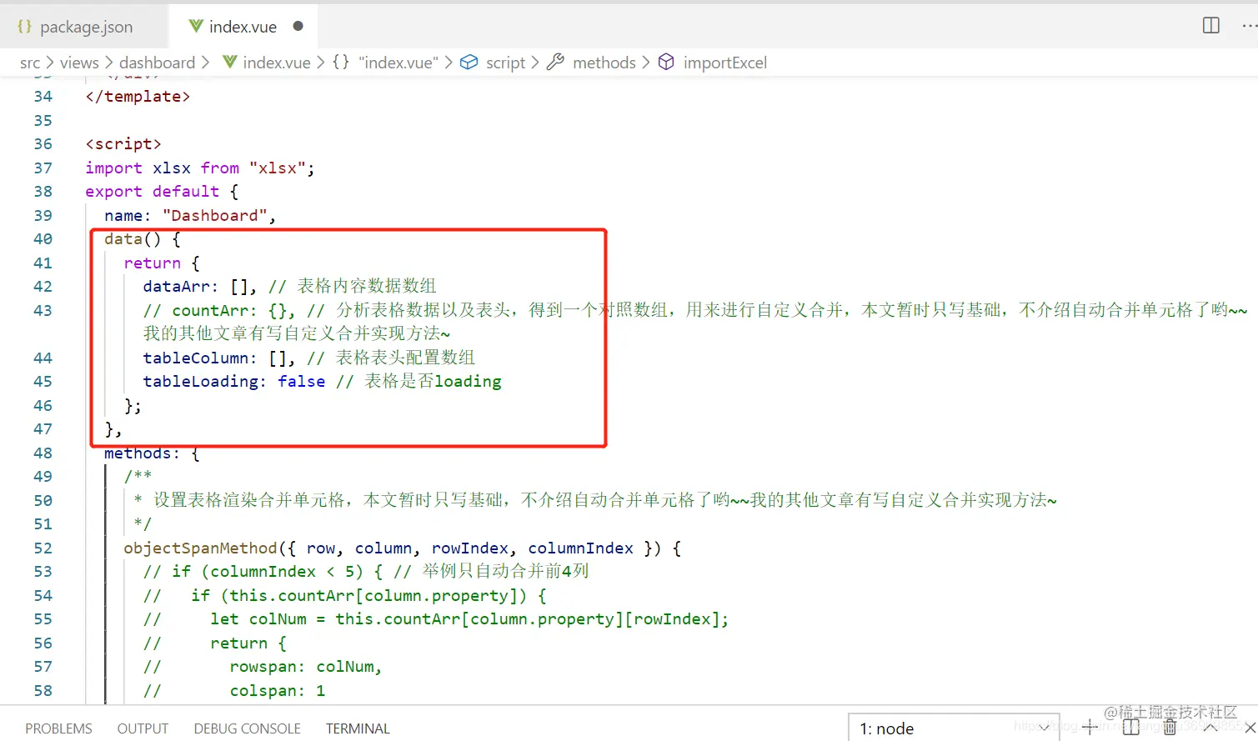Click the let colNum comment line
The width and height of the screenshot is (1258, 741).
click(435, 619)
